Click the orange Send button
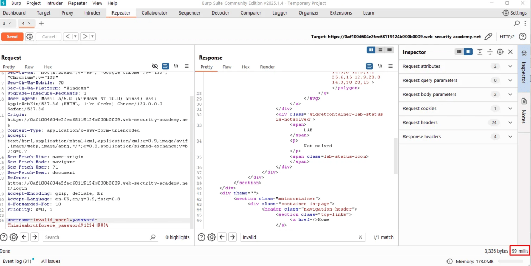 (x=12, y=37)
